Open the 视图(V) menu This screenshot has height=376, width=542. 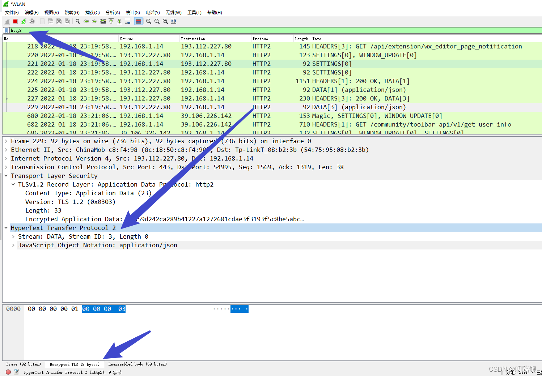(x=52, y=13)
